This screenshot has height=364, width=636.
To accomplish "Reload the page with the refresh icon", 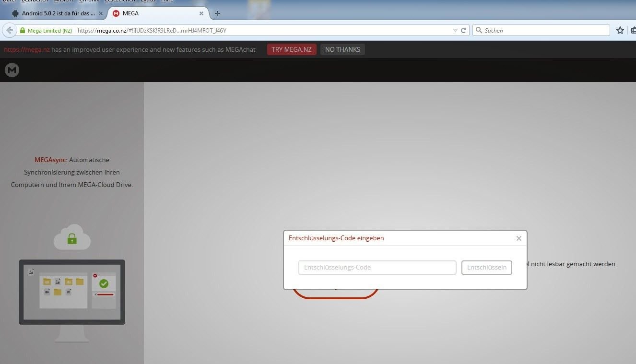I will point(464,30).
